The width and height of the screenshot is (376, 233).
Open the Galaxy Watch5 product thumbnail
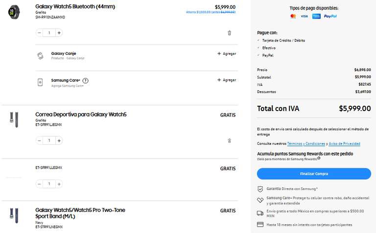pyautogui.click(x=14, y=12)
